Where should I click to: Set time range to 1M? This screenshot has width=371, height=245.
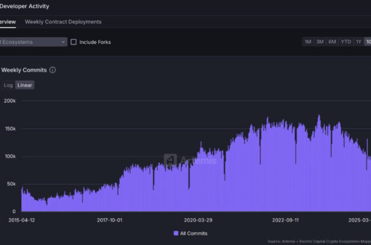tap(308, 42)
